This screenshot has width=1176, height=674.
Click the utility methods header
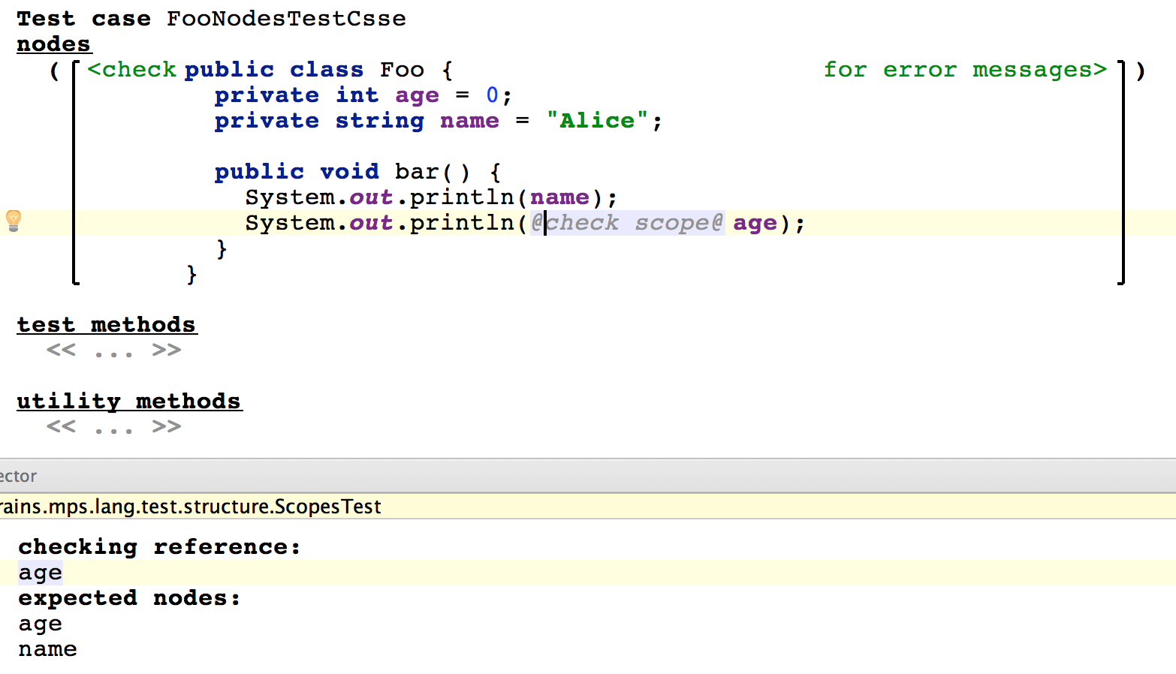[129, 402]
